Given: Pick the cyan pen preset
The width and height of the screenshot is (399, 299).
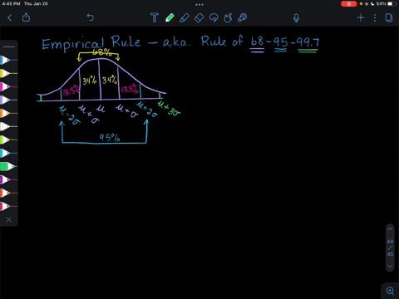Looking at the screenshot, I should [x=8, y=153].
